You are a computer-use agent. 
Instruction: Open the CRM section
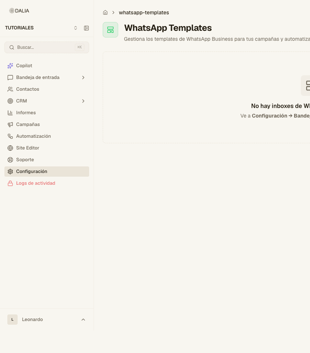[47, 101]
